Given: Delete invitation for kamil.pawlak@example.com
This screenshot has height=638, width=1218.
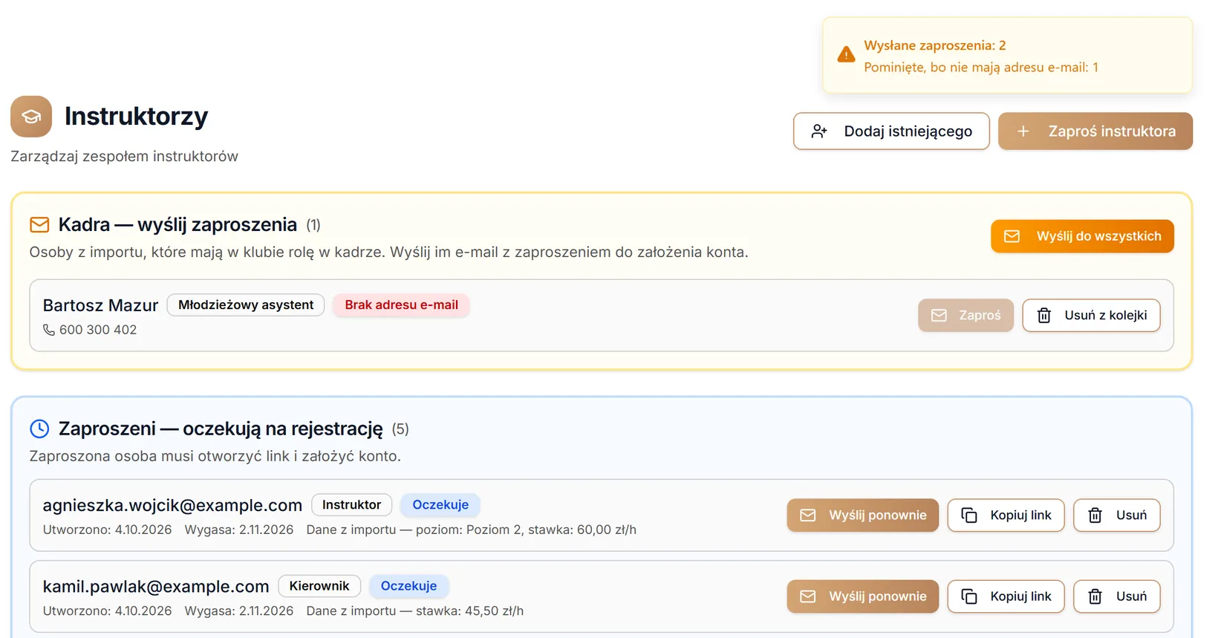Looking at the screenshot, I should coord(1116,596).
